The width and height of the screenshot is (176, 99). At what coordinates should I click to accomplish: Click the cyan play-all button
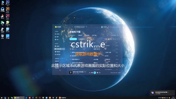pyautogui.click(x=73, y=39)
